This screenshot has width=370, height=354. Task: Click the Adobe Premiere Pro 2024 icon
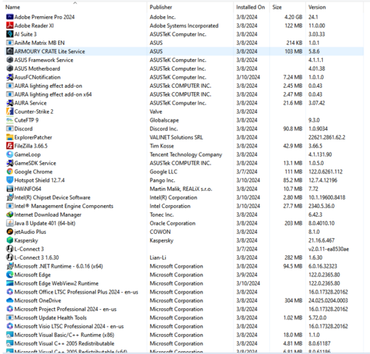coord(10,17)
